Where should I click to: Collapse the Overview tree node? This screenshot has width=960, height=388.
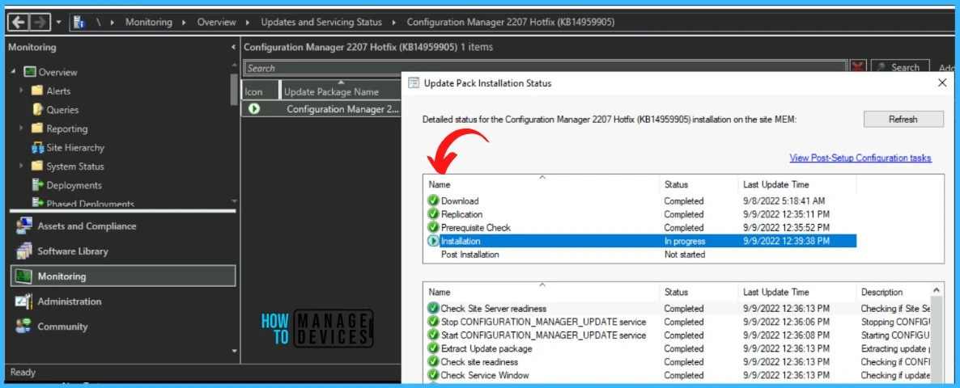pos(14,72)
